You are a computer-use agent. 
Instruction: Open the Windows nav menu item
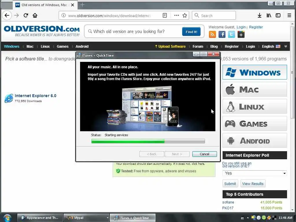point(12,47)
